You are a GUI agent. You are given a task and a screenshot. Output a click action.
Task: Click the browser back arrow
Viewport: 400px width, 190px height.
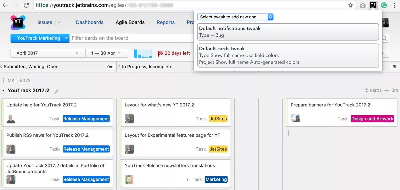(x=5, y=5)
